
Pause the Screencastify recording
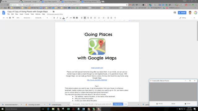[x=159, y=104]
